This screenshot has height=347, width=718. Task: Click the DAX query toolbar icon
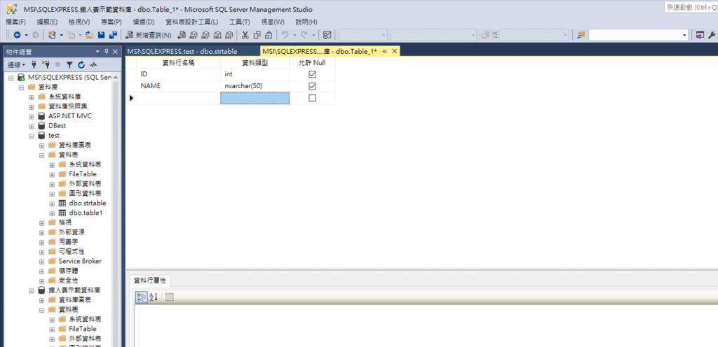(229, 35)
